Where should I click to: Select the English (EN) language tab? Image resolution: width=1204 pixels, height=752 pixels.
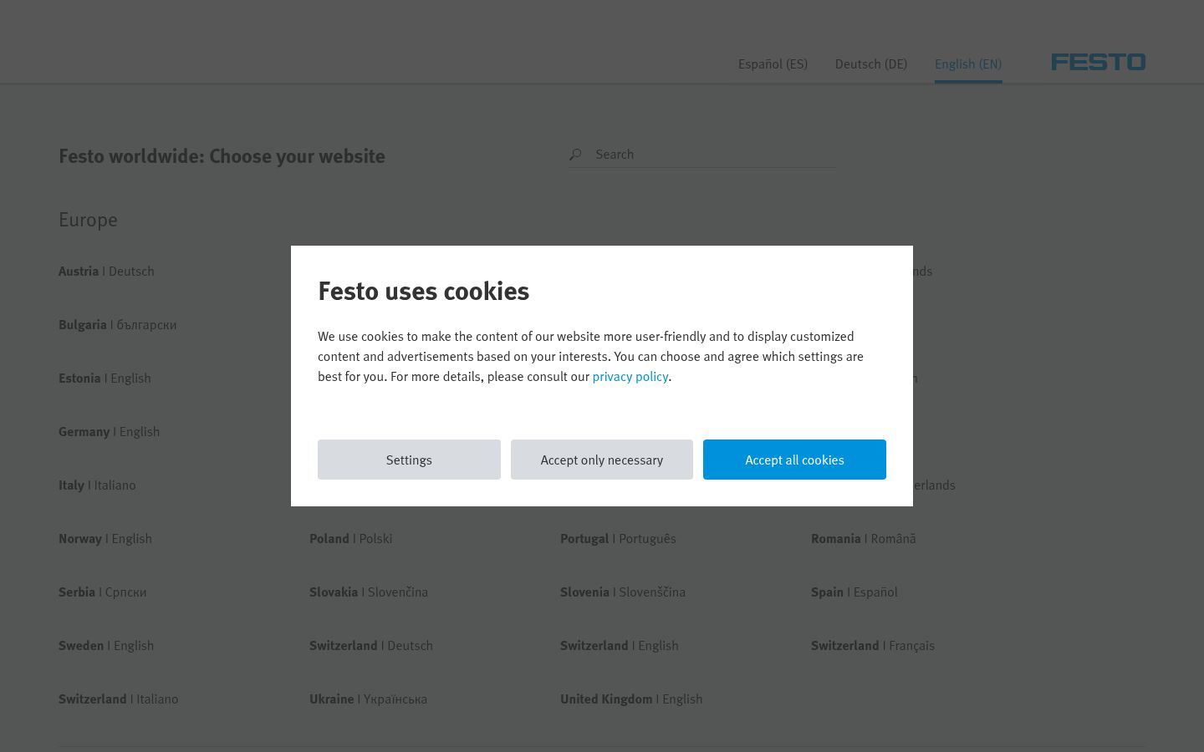point(968,64)
